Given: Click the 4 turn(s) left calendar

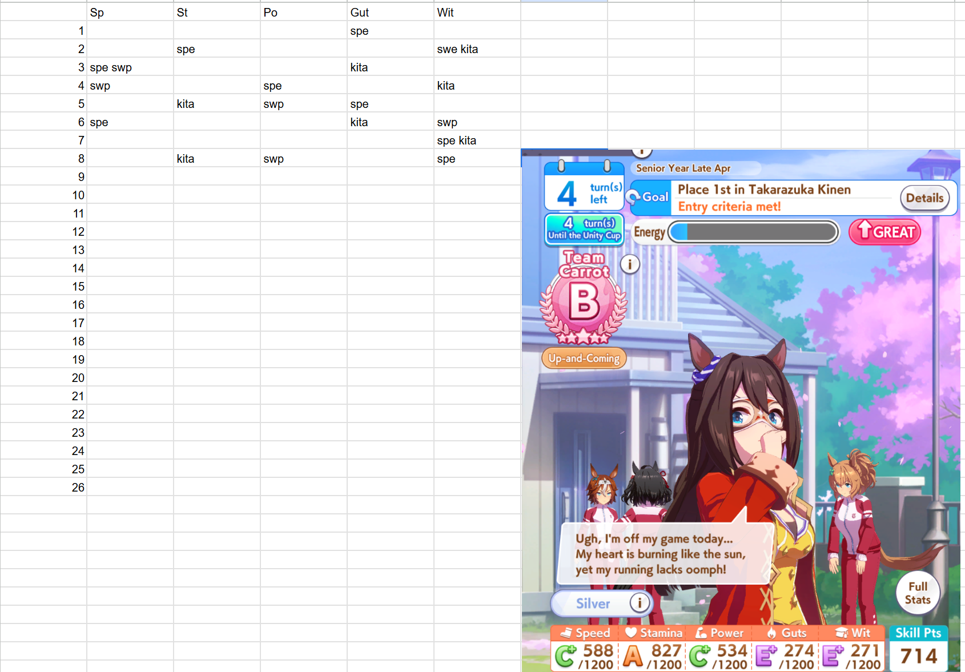Looking at the screenshot, I should pos(584,186).
